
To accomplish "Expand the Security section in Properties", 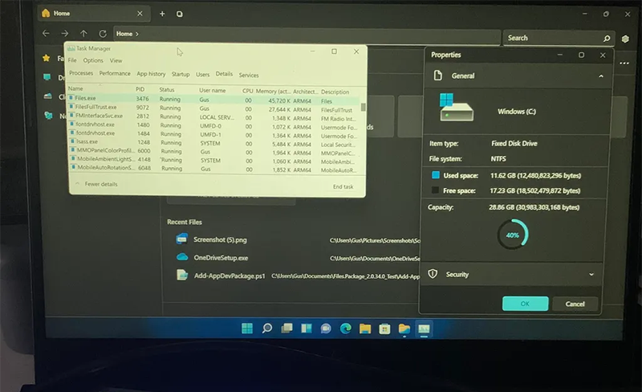I will click(591, 274).
